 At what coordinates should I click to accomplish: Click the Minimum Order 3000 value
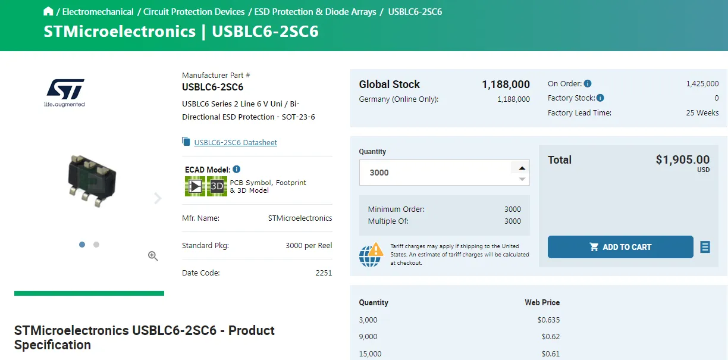tap(513, 209)
